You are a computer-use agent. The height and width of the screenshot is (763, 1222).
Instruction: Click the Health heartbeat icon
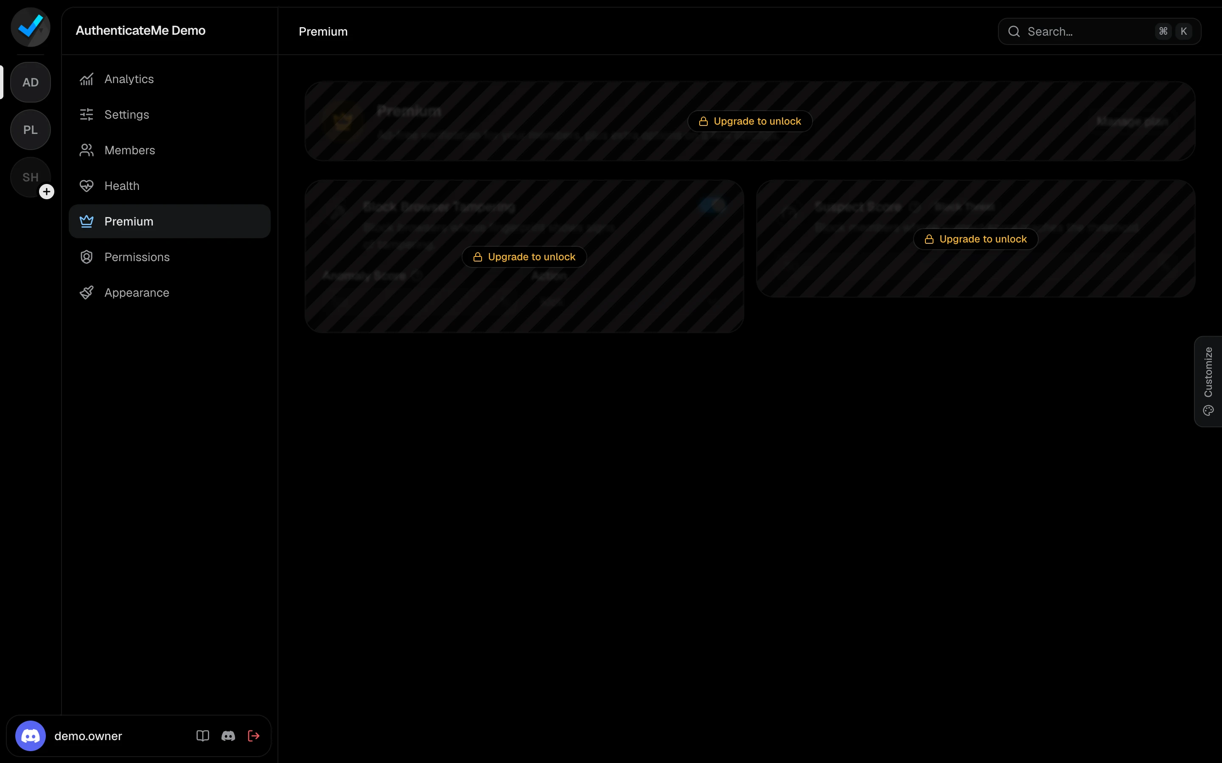(87, 186)
